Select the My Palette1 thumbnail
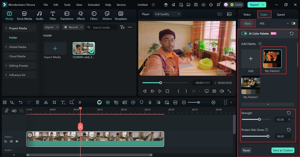Viewport: 300px width, 157px height. pos(250,85)
